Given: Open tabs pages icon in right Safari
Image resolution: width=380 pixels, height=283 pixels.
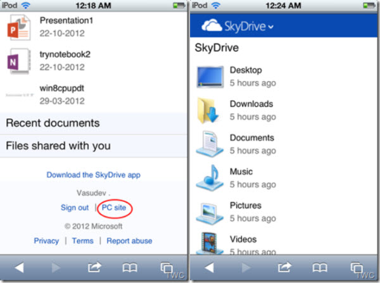Looking at the screenshot, I should click(x=357, y=268).
